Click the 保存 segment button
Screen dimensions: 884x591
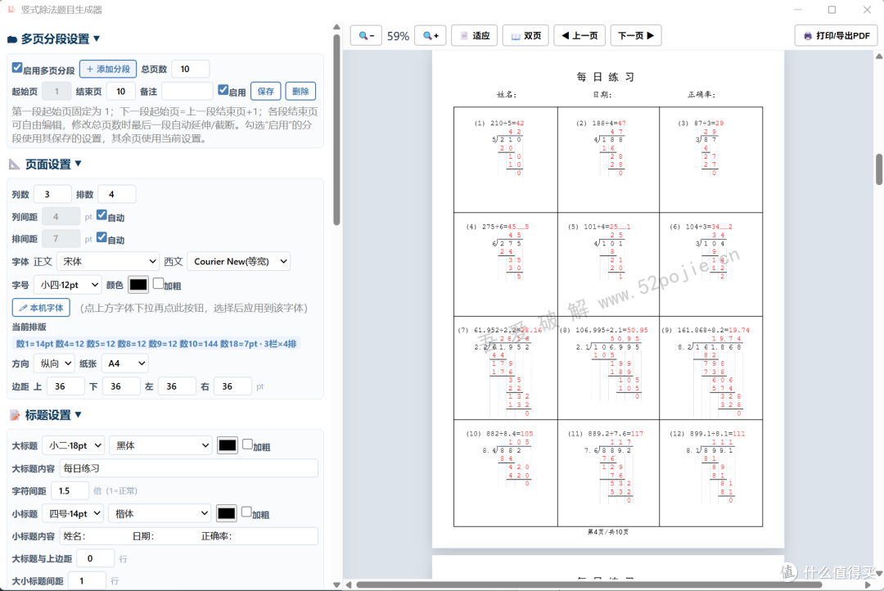(x=265, y=92)
